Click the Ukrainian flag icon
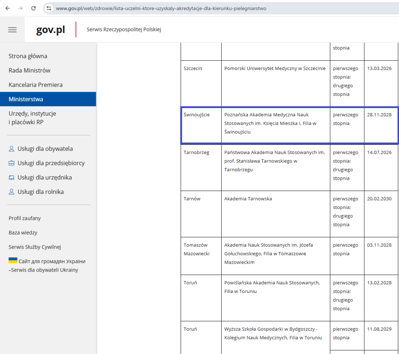Screen dimensions: 399x354 click(x=13, y=261)
